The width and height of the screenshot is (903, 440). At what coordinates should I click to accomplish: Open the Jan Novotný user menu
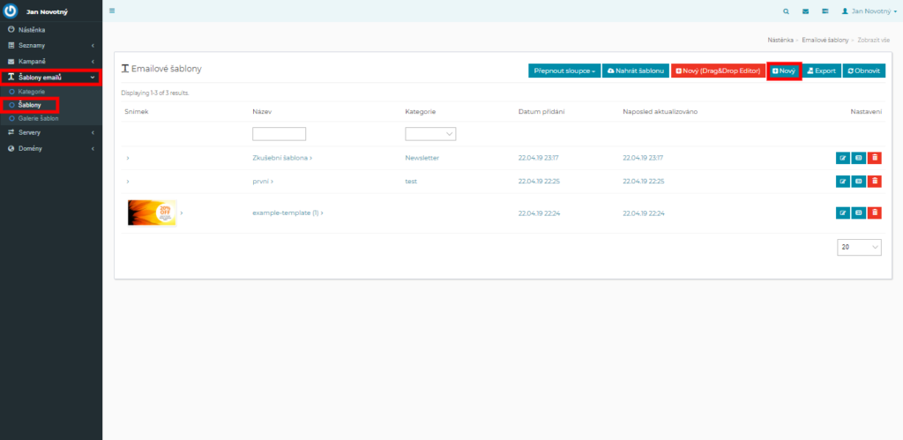coord(868,11)
